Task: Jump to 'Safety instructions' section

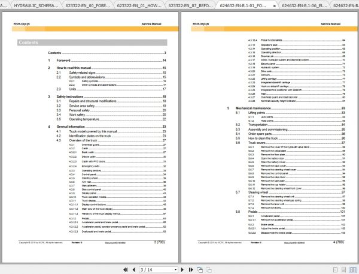Action: pyautogui.click(x=70, y=97)
